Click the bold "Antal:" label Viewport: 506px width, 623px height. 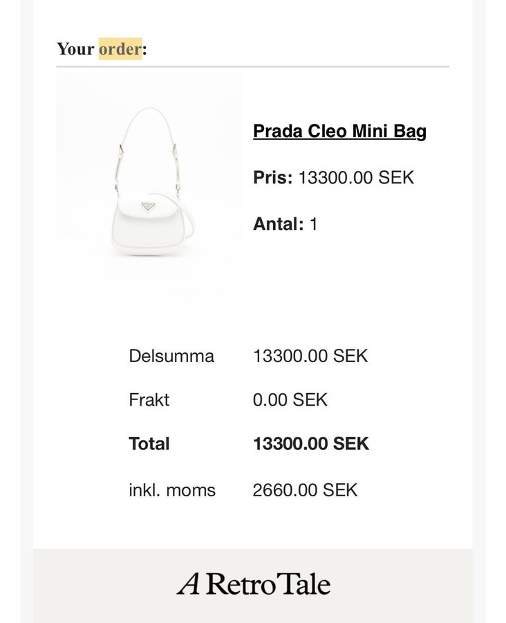279,224
